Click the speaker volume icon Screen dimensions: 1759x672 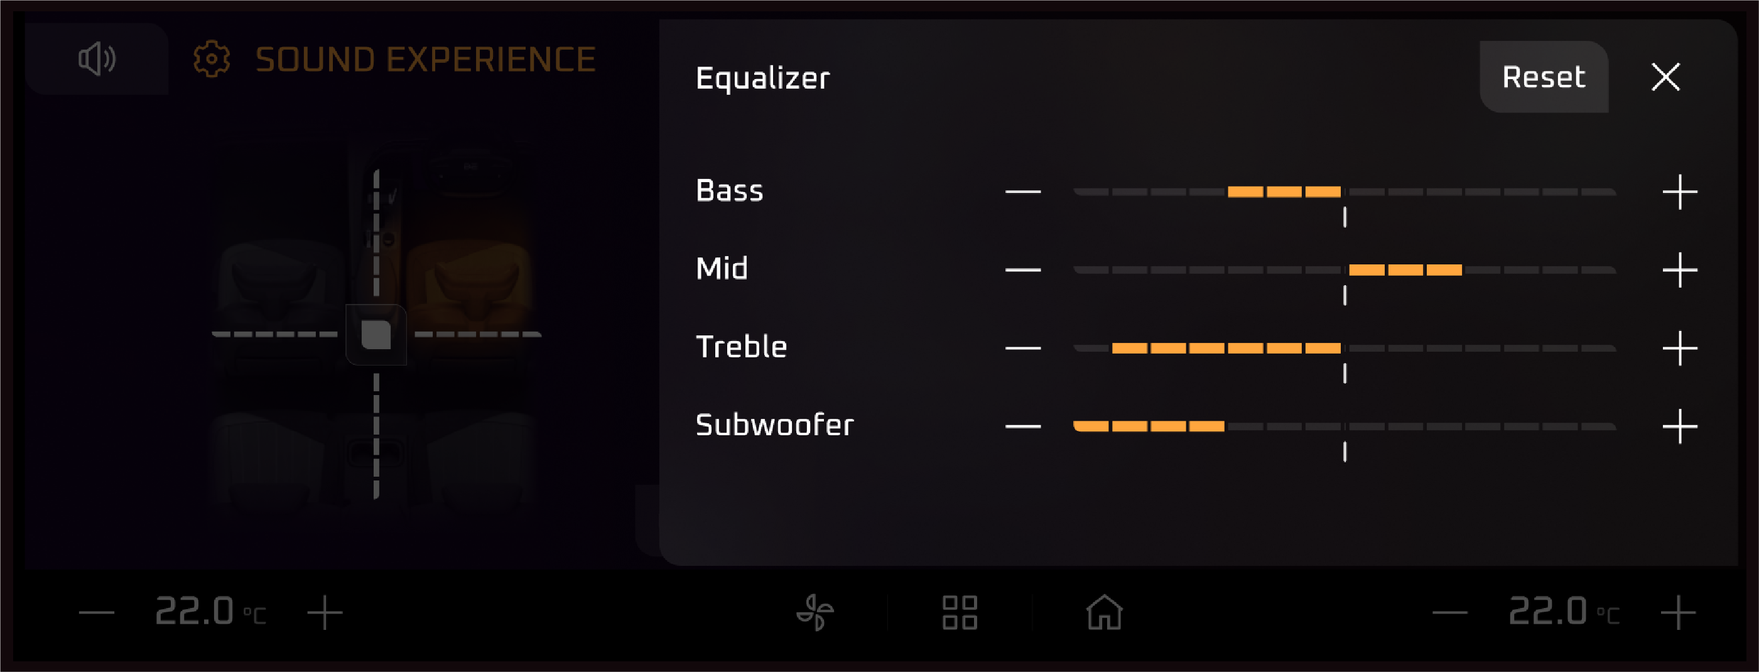tap(97, 59)
